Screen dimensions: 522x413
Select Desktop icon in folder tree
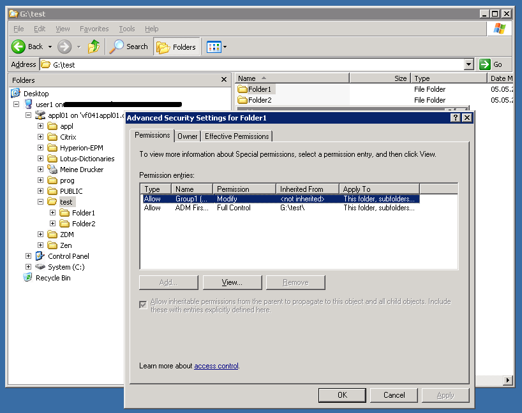coord(15,93)
